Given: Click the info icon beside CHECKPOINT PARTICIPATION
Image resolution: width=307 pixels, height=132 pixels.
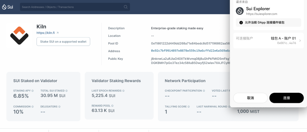Looking at the screenshot, I should click(204, 91).
